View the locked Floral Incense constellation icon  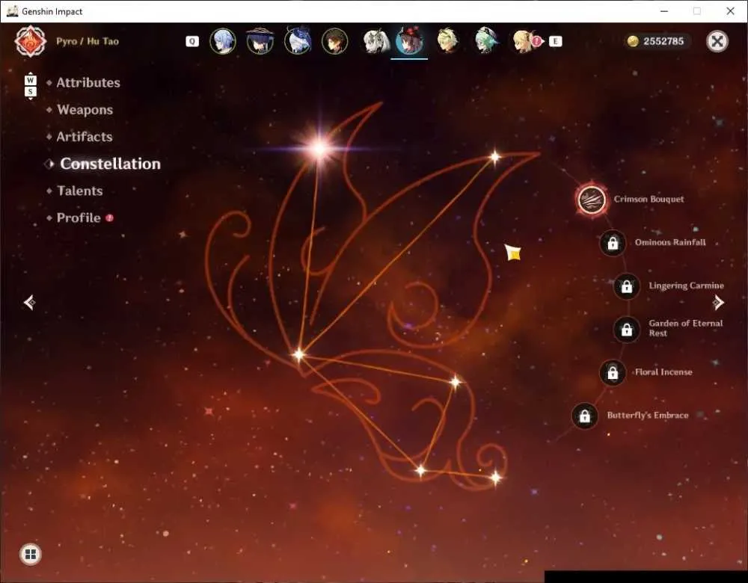(x=613, y=372)
